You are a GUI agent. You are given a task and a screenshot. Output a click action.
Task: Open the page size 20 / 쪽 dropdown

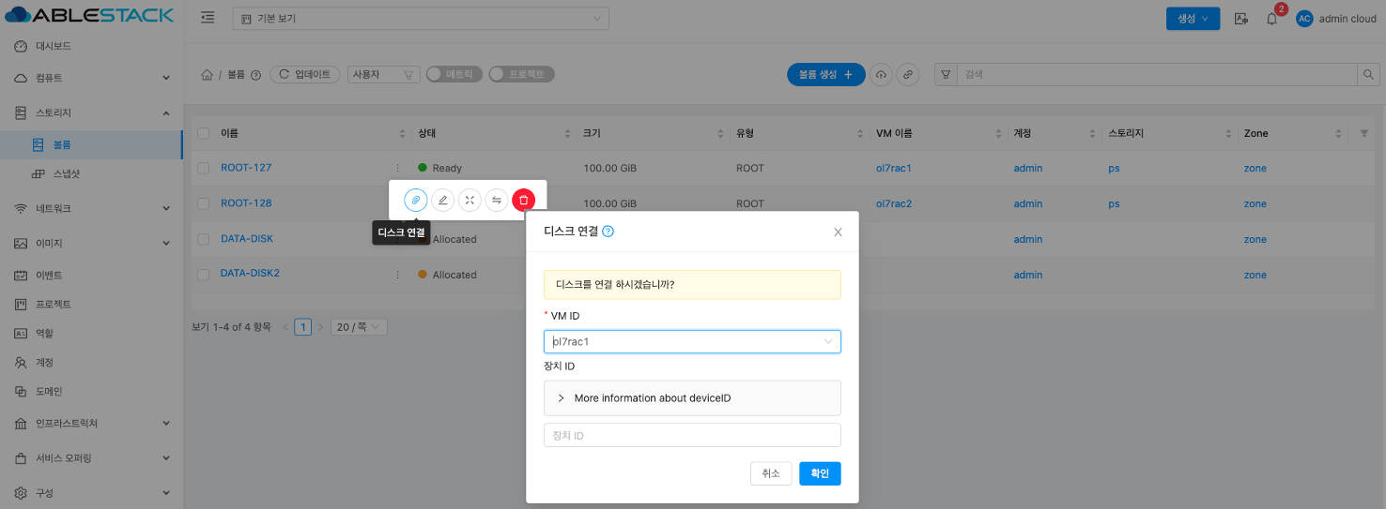359,327
